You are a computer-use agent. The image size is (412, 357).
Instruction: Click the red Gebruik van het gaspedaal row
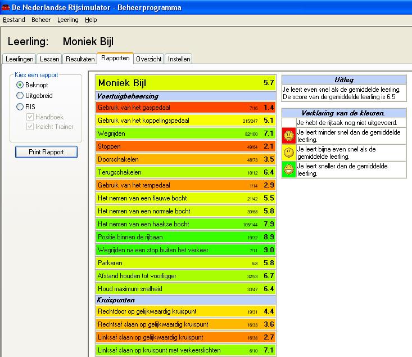pos(185,108)
